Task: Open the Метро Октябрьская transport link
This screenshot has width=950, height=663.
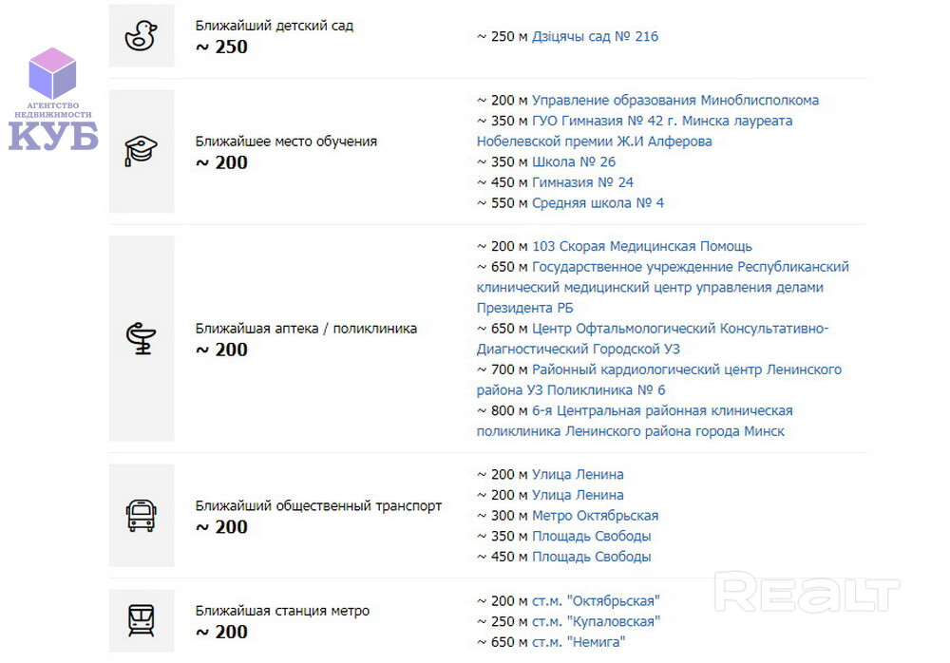Action: point(595,516)
